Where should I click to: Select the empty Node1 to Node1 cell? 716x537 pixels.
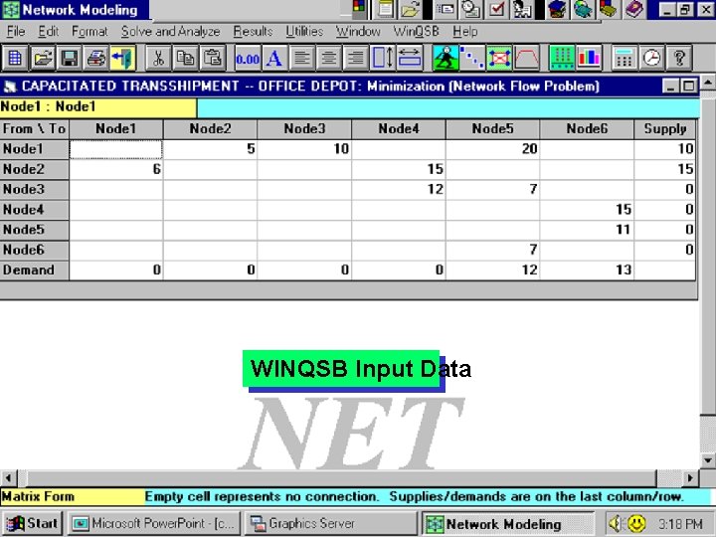pos(116,149)
